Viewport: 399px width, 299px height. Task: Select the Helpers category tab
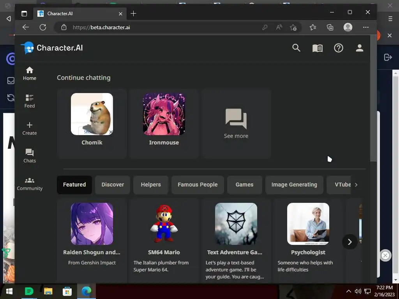151,185
